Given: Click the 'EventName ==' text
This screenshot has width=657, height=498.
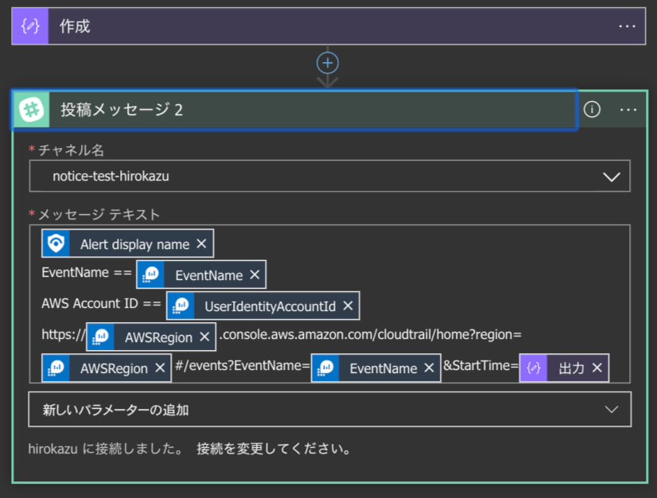Looking at the screenshot, I should [87, 273].
